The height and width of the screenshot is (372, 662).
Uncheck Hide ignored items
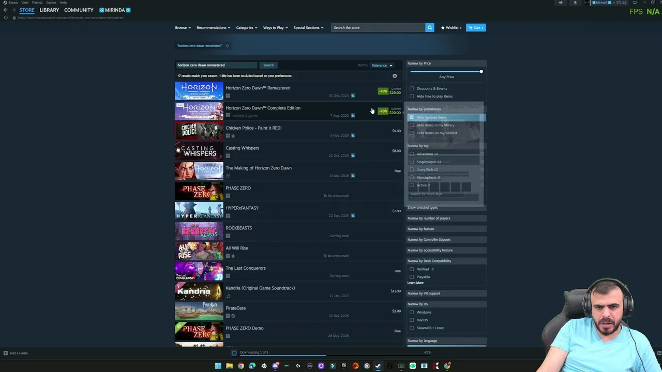[x=412, y=117]
